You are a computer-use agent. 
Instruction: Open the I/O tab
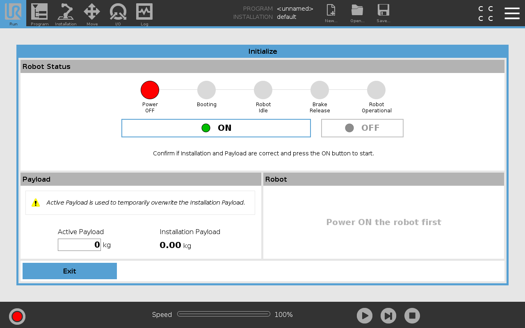coord(118,13)
